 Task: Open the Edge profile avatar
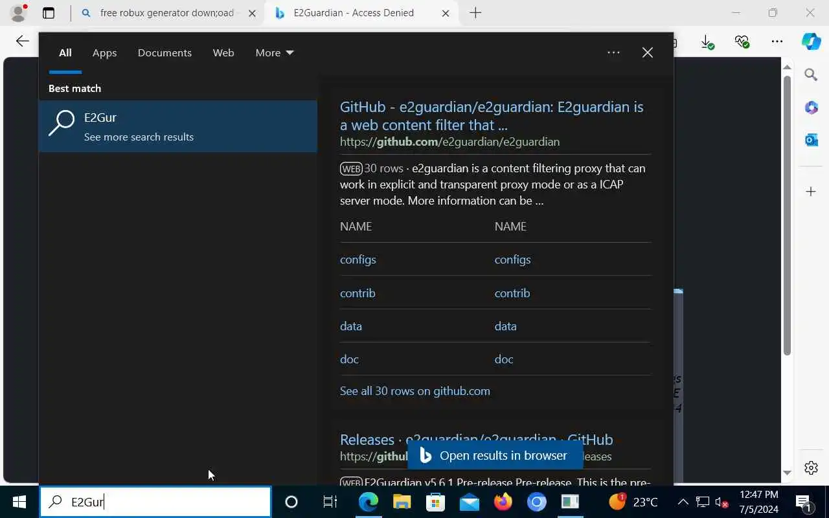click(18, 12)
